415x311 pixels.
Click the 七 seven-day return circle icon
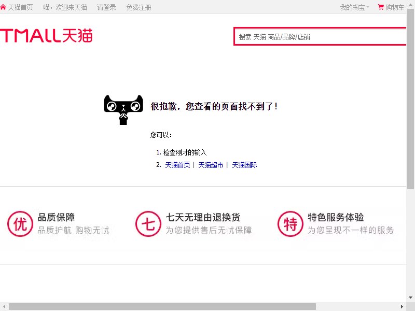click(148, 224)
